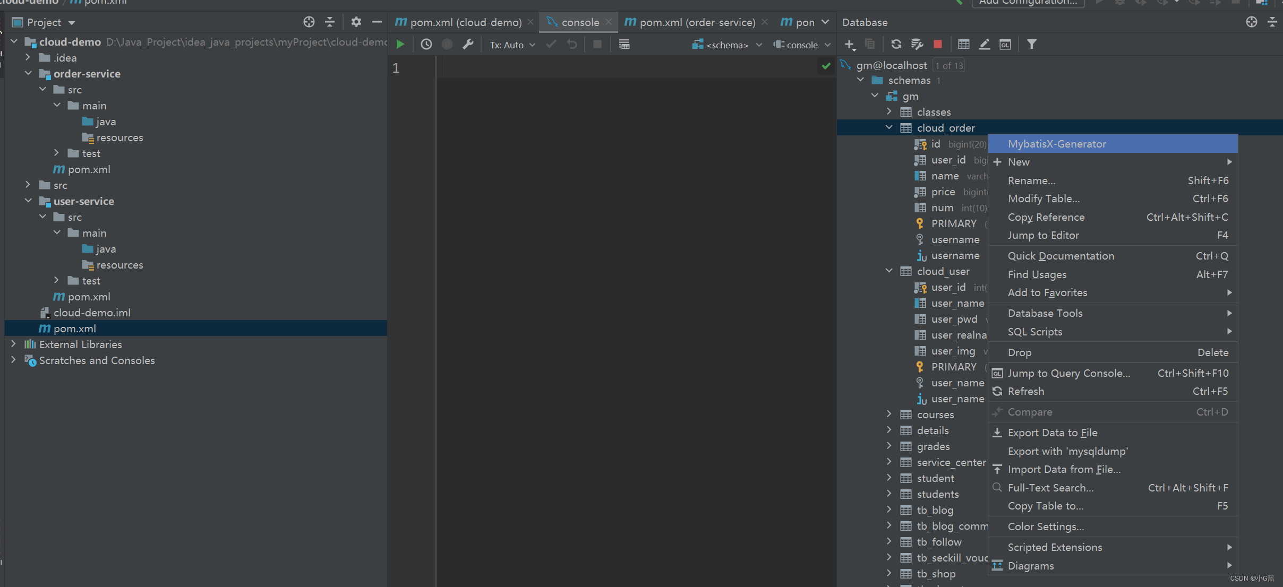The width and height of the screenshot is (1283, 587).
Task: Select MybatisX-Generator from context menu
Action: (1057, 144)
